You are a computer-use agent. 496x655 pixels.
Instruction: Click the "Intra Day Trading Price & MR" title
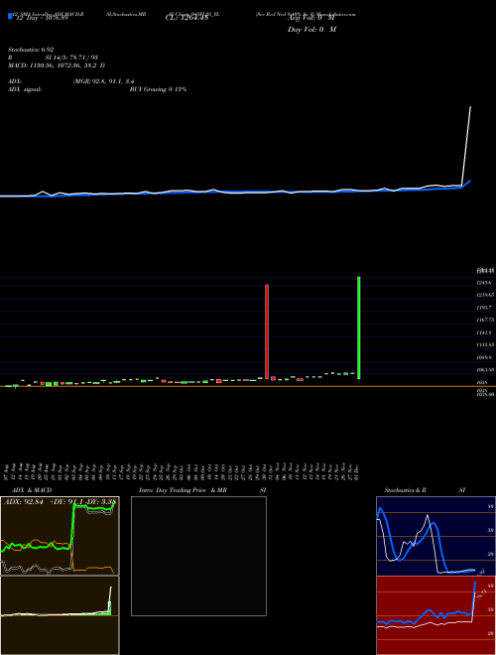[184, 490]
